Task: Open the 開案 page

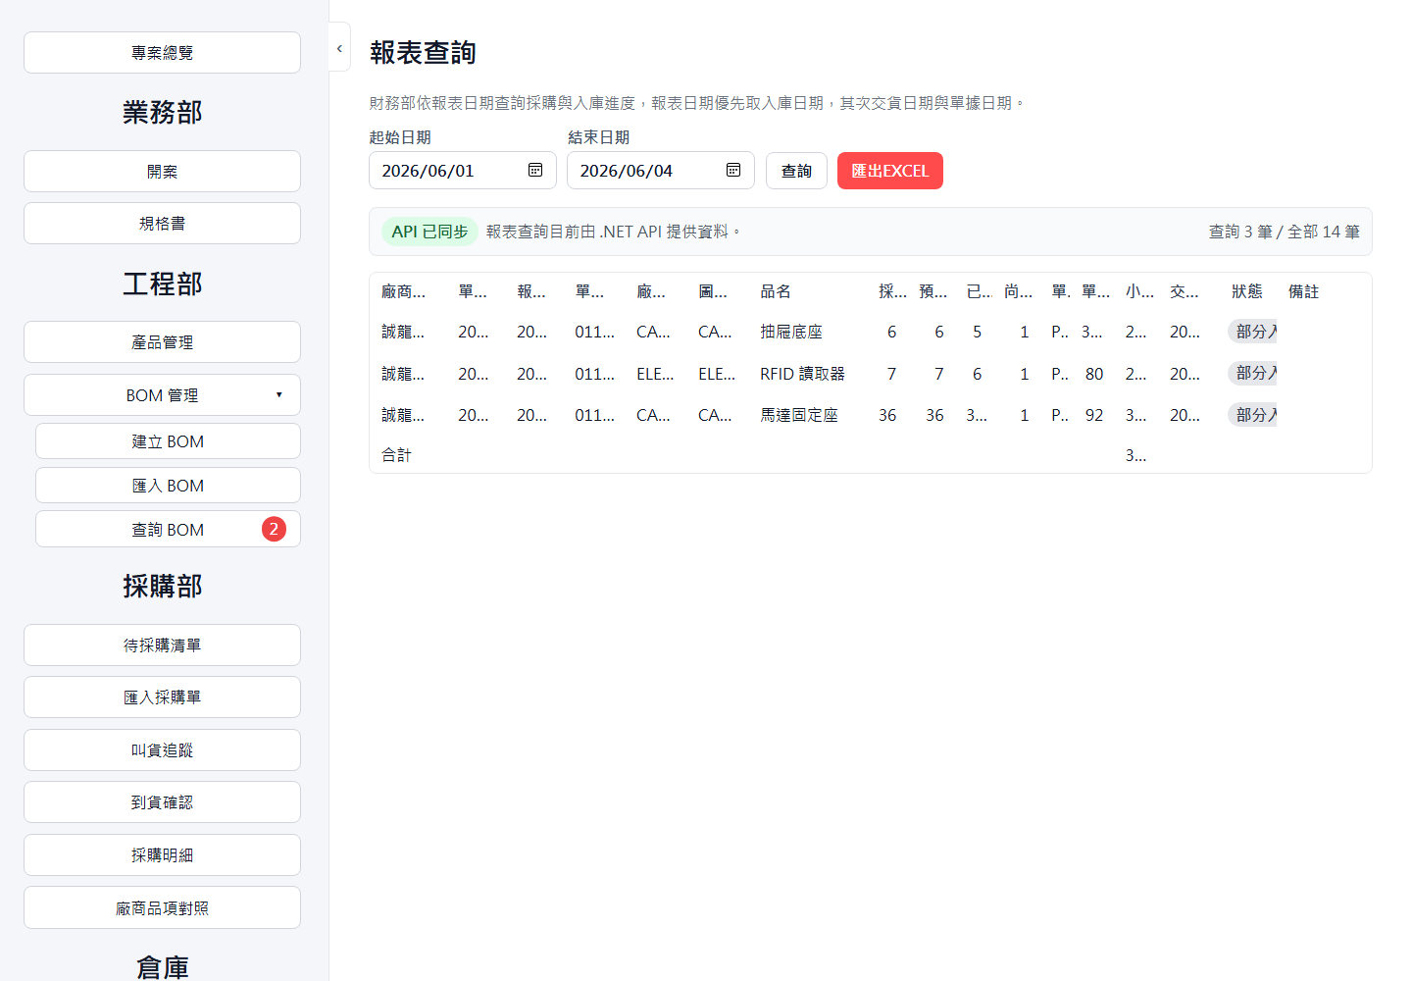Action: [162, 171]
